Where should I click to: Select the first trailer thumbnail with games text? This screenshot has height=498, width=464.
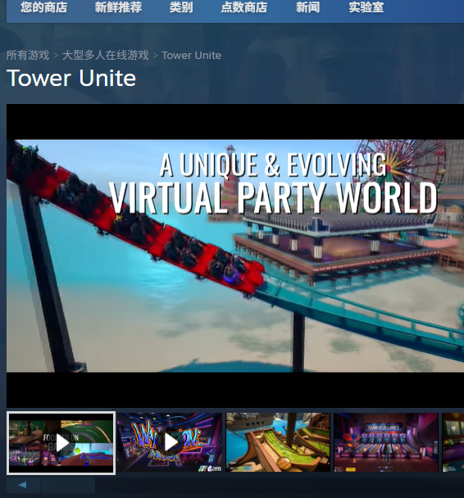(61, 443)
